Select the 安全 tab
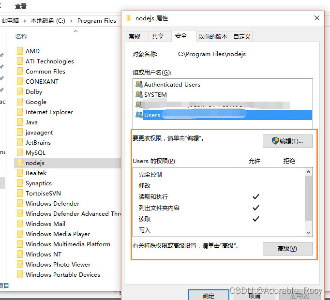 [184, 36]
